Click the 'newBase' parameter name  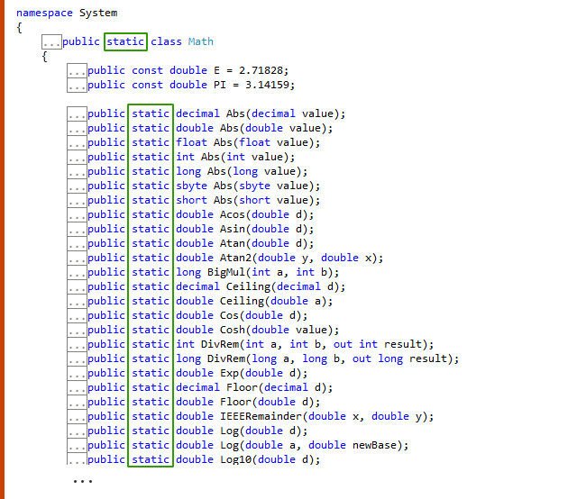[x=375, y=445]
